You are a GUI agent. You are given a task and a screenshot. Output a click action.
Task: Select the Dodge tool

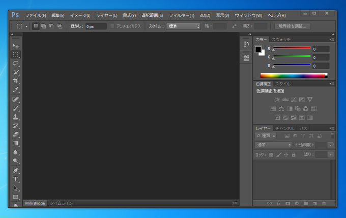coord(15,161)
